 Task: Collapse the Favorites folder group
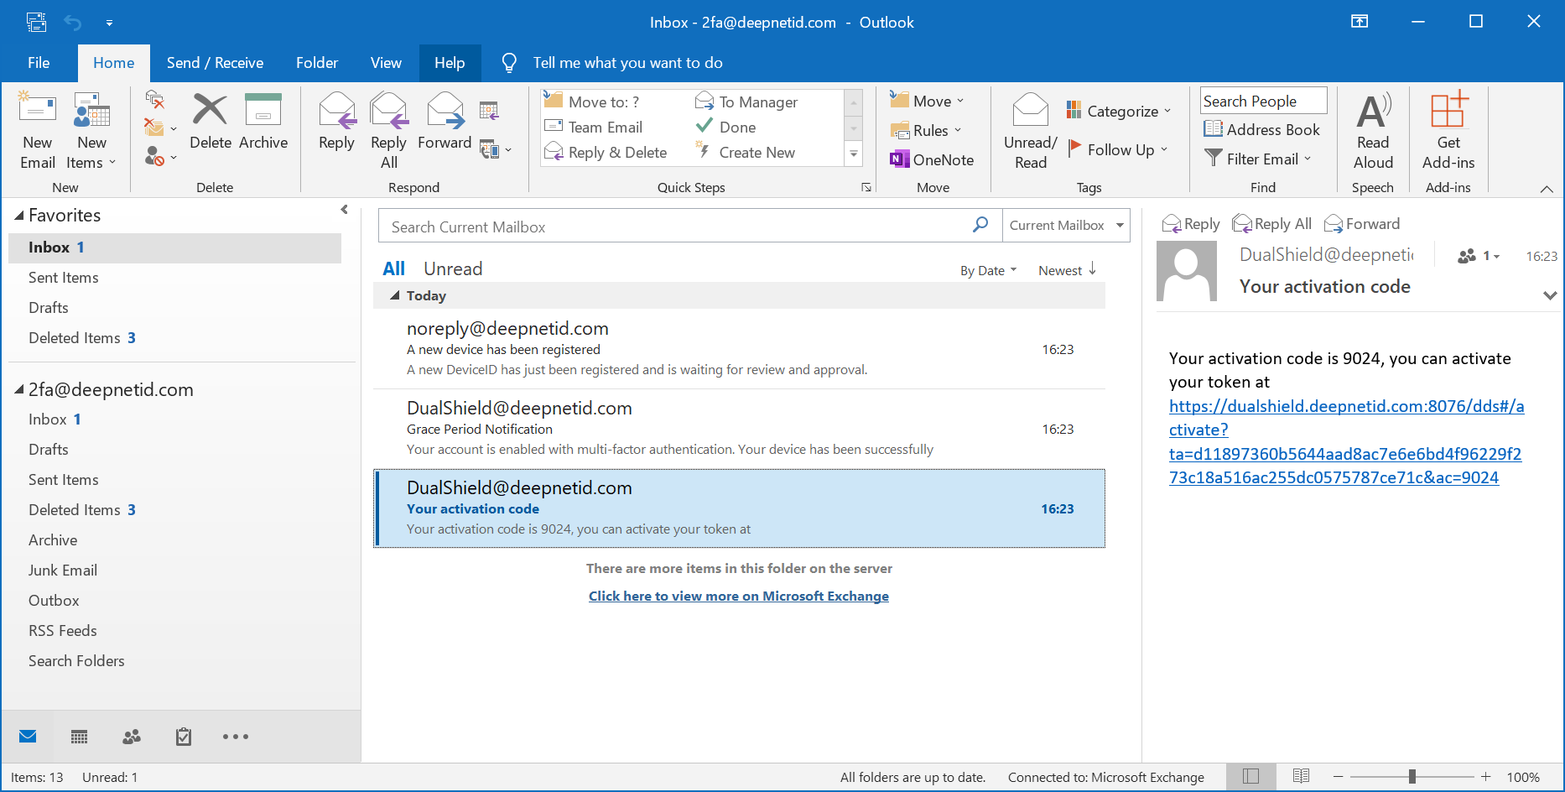click(19, 216)
